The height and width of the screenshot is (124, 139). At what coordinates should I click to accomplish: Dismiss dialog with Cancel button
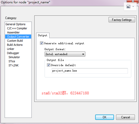coord(125,117)
